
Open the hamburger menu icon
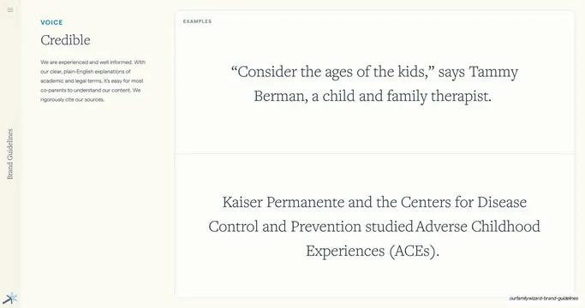tap(10, 9)
